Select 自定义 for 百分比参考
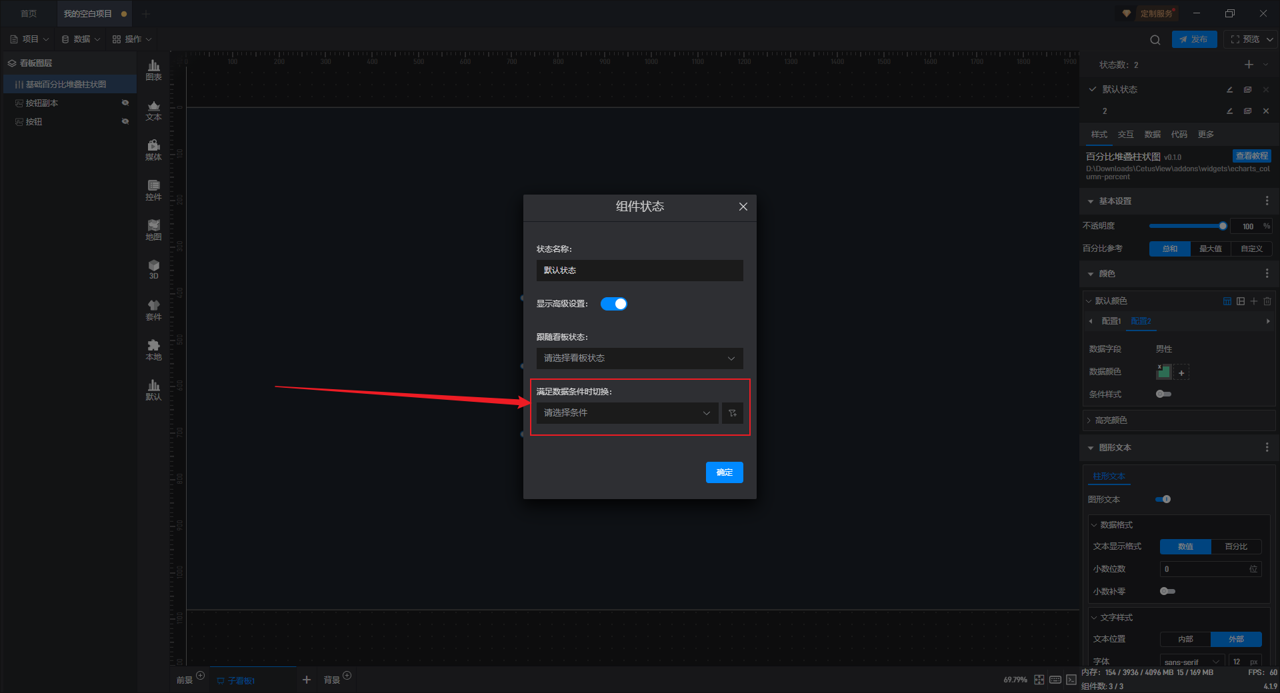 pos(1252,249)
